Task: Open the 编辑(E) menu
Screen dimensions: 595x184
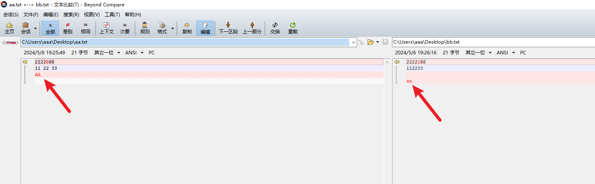Action: [51, 15]
